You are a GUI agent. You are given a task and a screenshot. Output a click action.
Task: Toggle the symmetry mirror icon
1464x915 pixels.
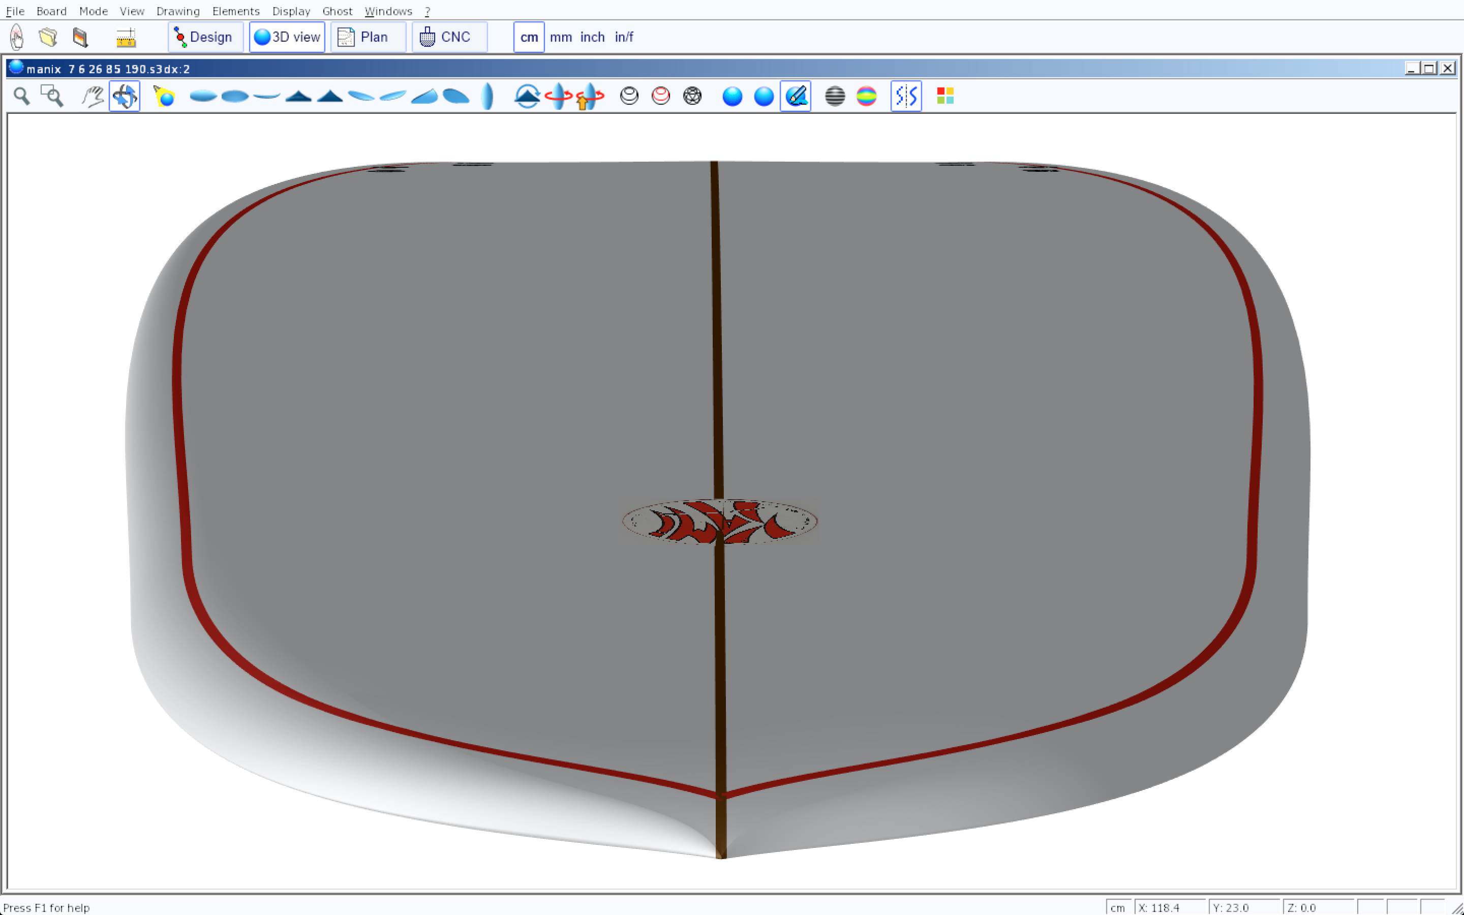pos(906,96)
